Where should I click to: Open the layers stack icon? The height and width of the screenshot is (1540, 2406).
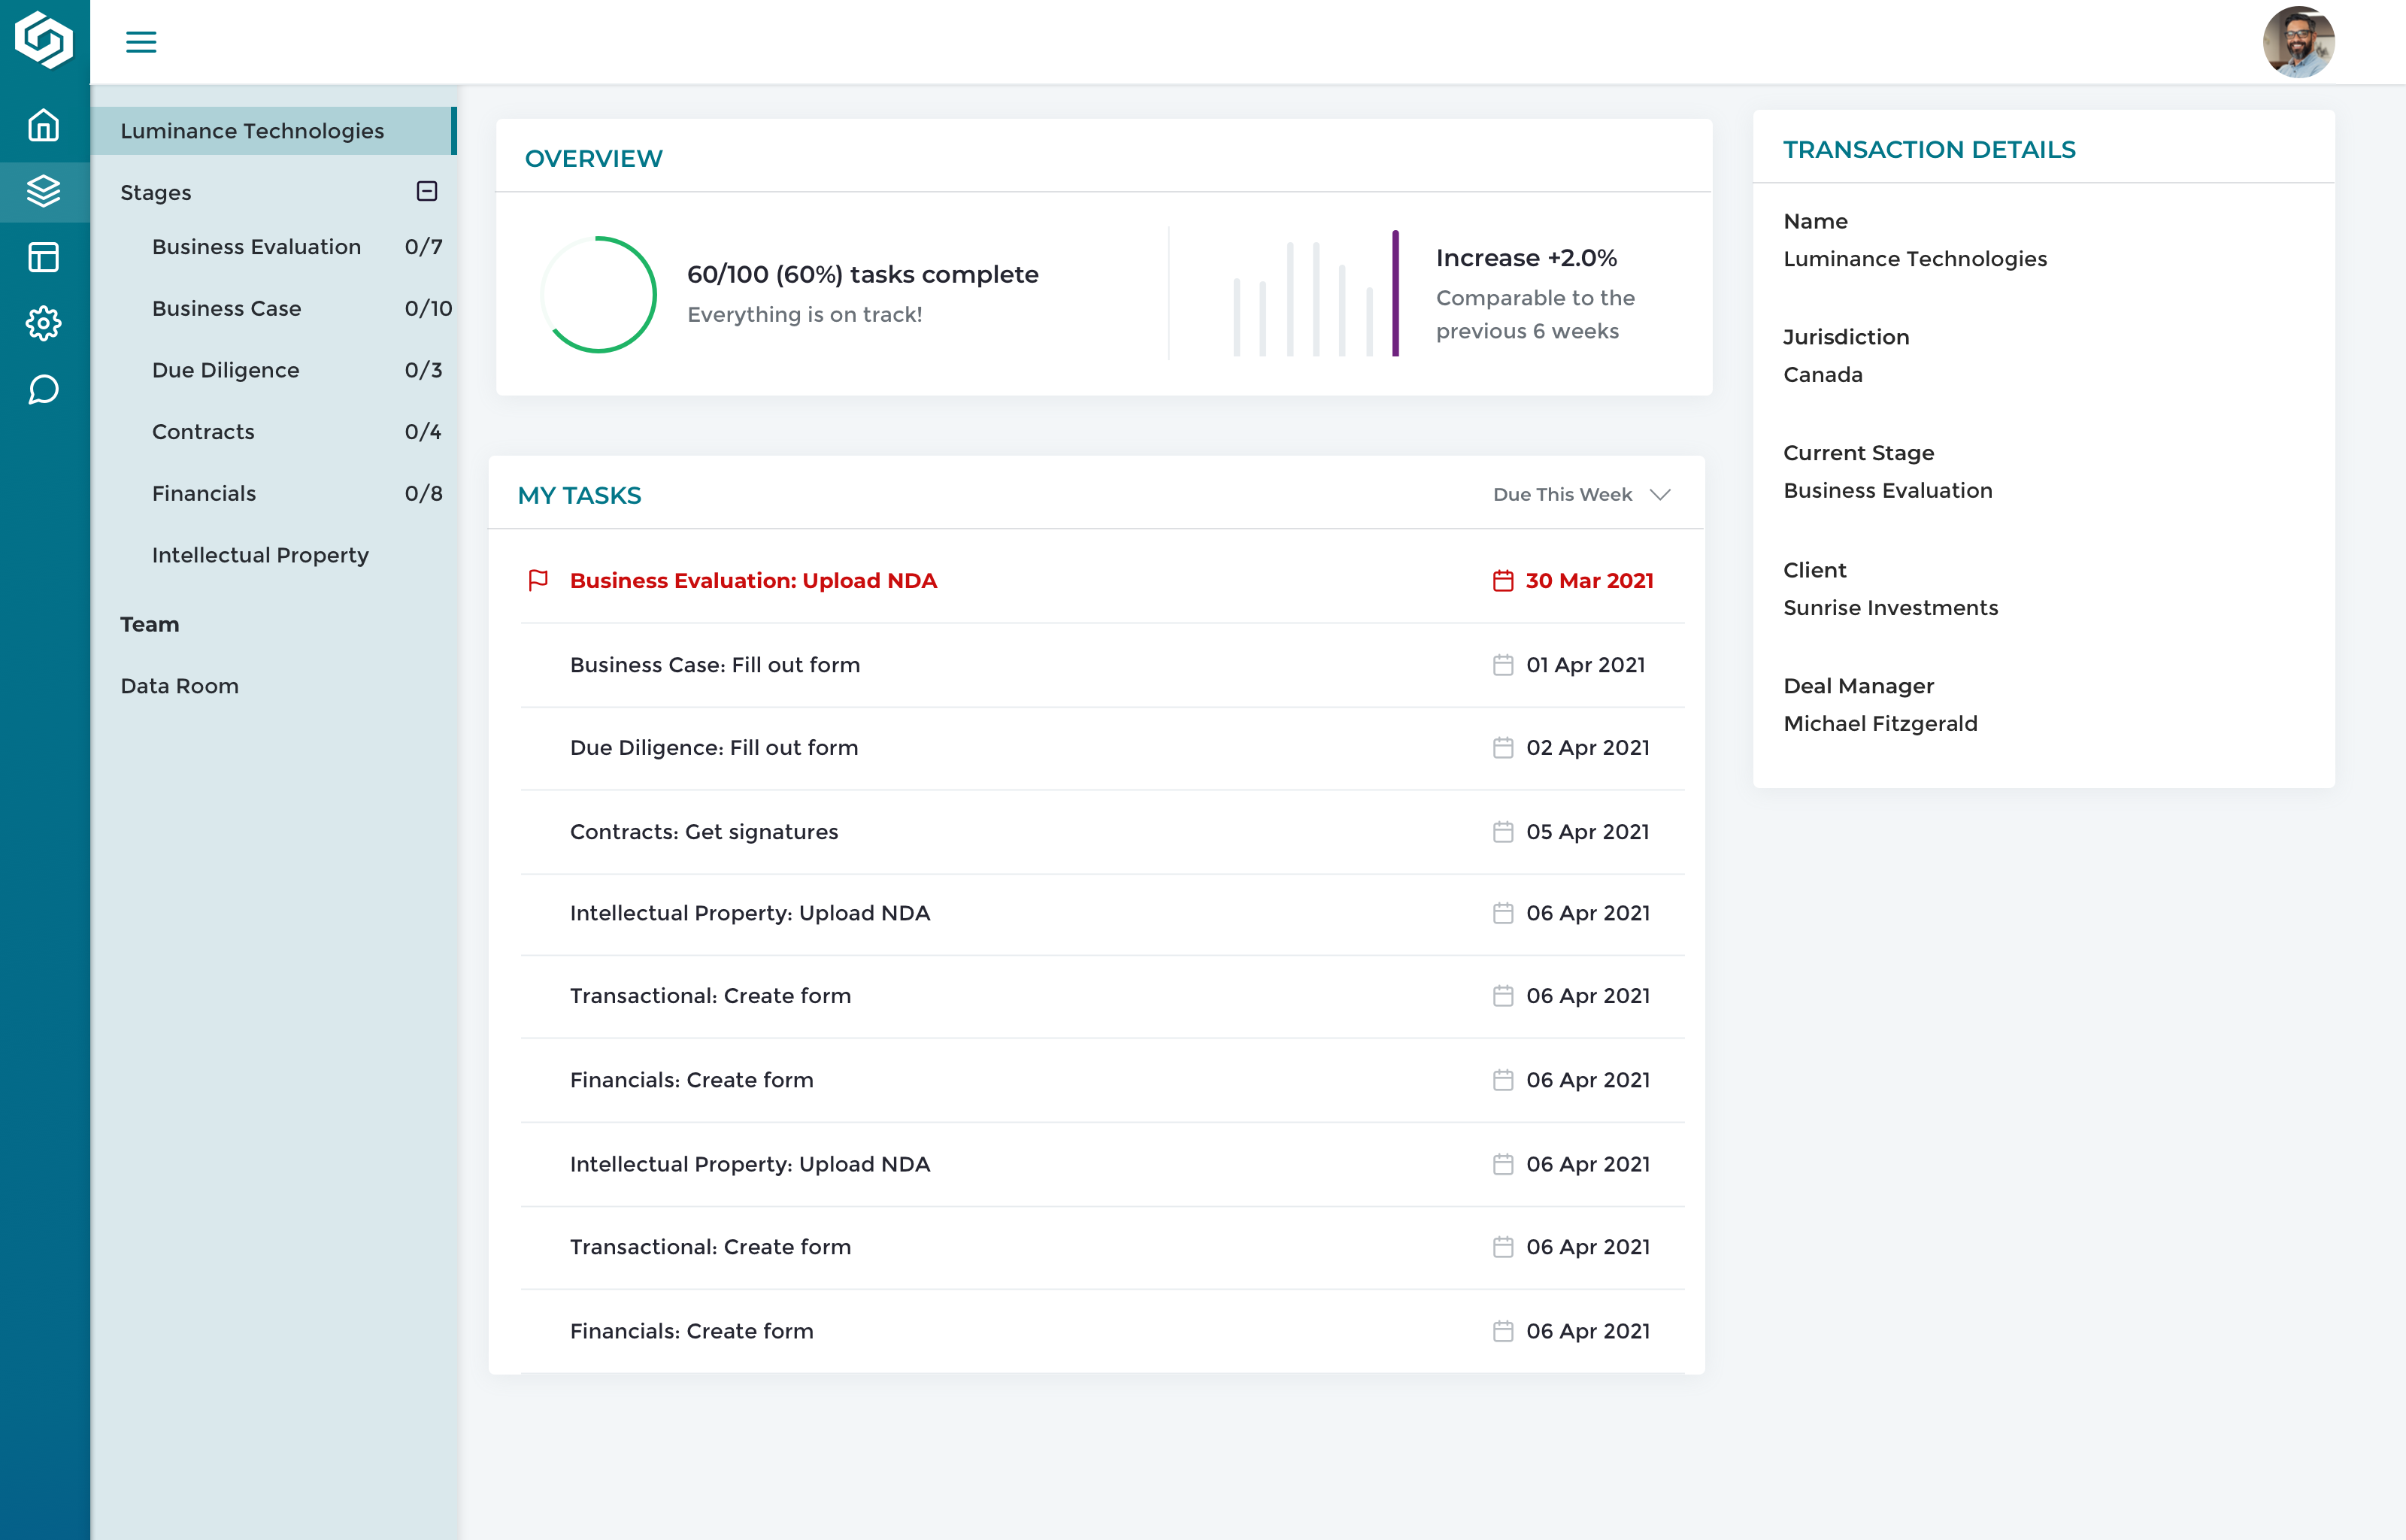point(44,191)
